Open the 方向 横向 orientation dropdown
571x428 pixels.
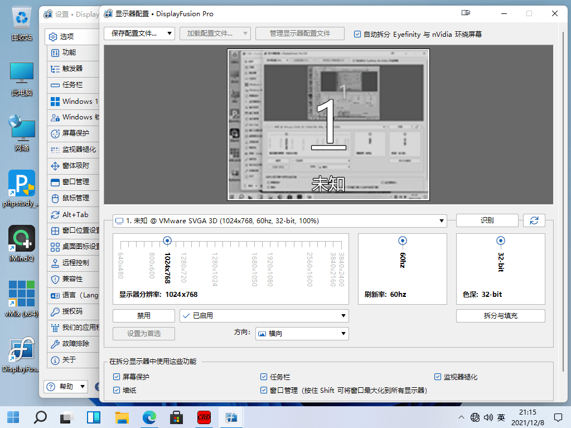(302, 334)
